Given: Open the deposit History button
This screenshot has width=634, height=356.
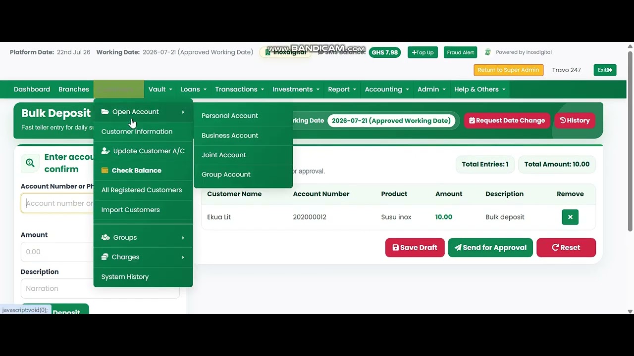Looking at the screenshot, I should point(575,121).
